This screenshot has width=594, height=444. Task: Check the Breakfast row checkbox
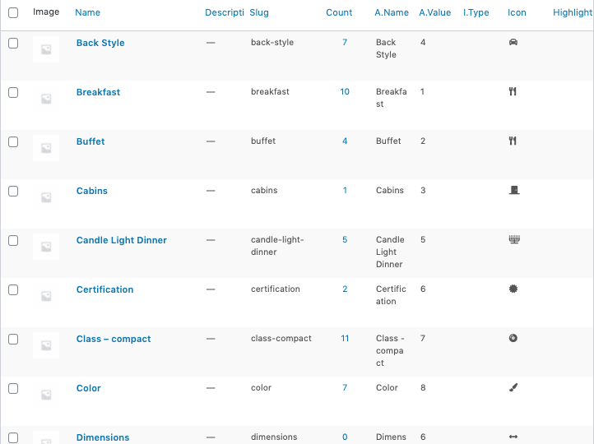coord(13,92)
